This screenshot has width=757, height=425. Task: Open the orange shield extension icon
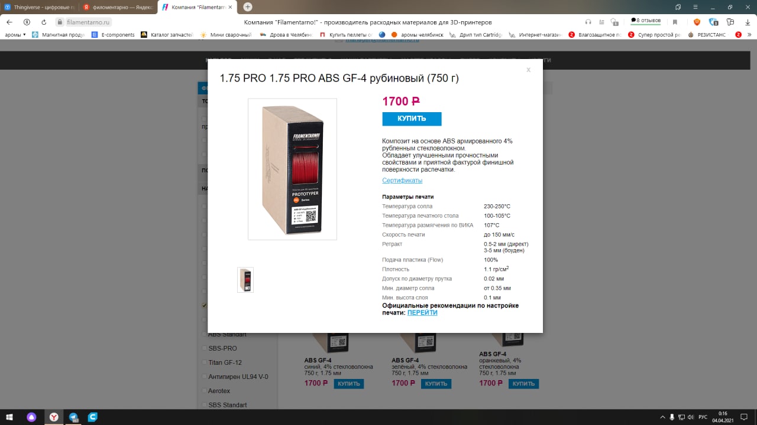click(697, 22)
